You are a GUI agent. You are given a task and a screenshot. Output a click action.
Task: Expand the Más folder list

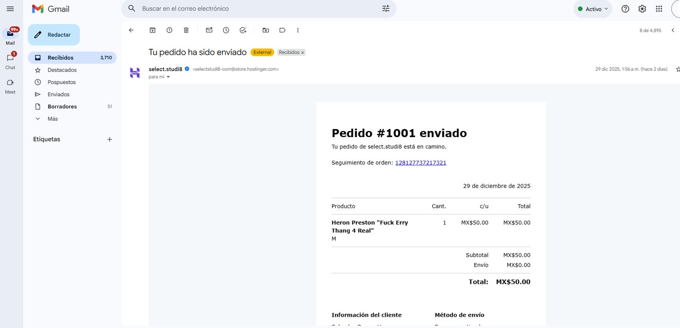pos(72,119)
